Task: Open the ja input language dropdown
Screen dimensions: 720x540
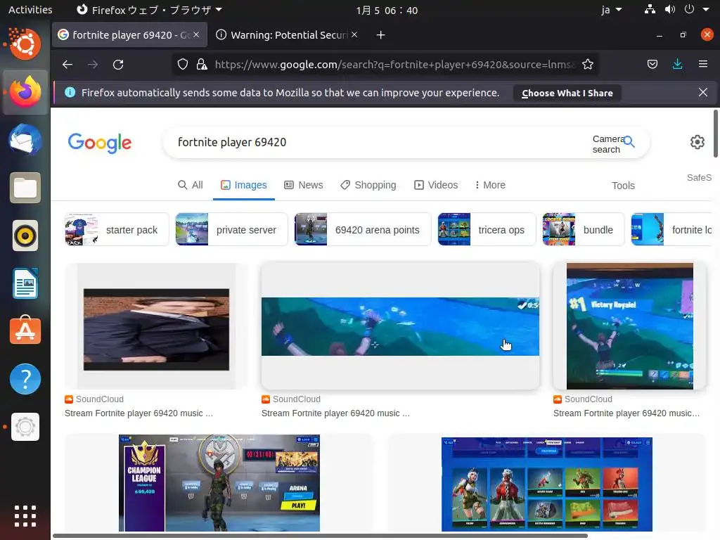Action: (x=611, y=10)
